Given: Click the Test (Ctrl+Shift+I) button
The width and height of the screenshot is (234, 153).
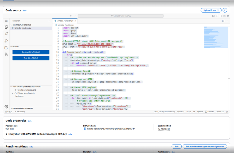Looking at the screenshot, I should pyautogui.click(x=31, y=58).
